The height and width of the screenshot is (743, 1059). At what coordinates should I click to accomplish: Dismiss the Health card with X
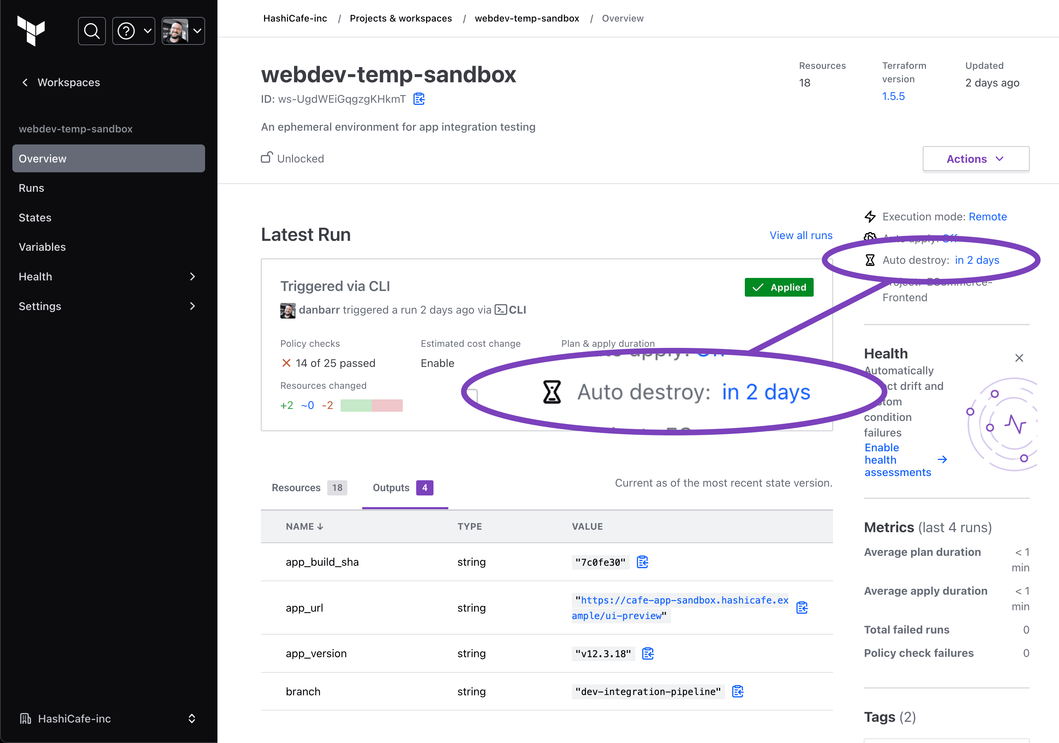tap(1019, 358)
